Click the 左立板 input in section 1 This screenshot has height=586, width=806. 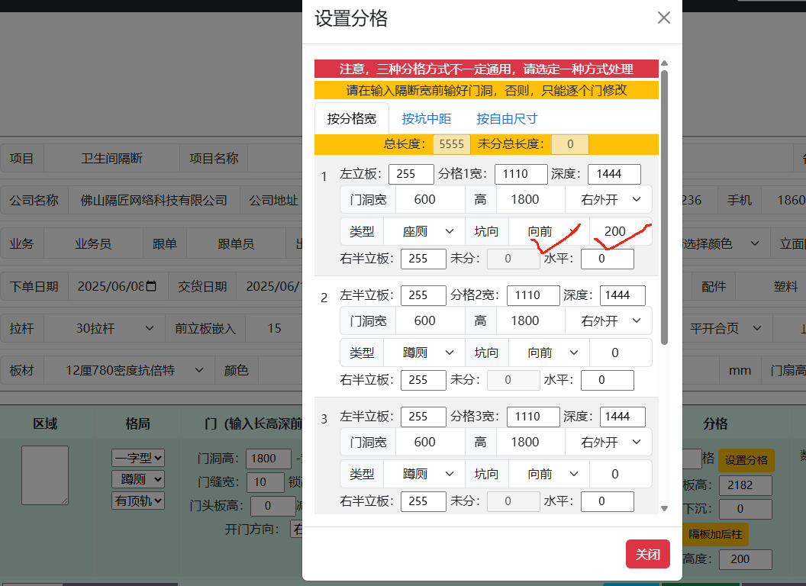tap(411, 174)
